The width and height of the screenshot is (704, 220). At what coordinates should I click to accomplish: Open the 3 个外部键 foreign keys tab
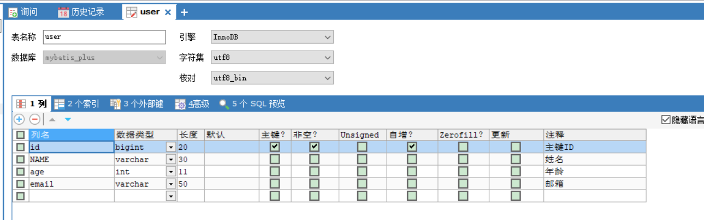point(137,104)
